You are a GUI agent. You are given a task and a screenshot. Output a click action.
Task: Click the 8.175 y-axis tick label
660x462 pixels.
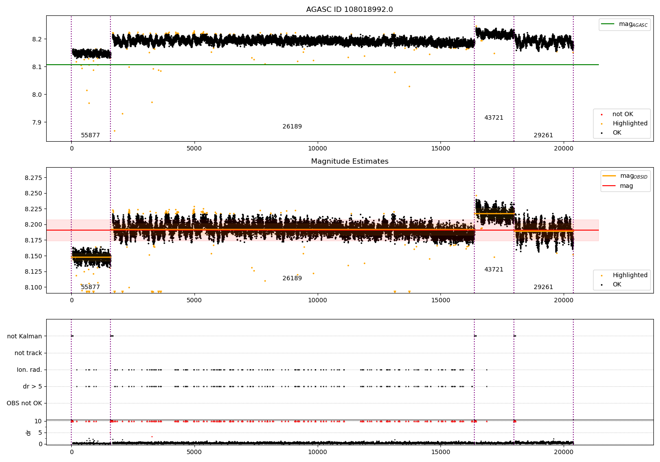click(33, 240)
